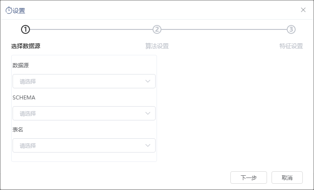Screen dimensions: 314x190
Task: Click the 下一步 button
Action: tap(249, 178)
